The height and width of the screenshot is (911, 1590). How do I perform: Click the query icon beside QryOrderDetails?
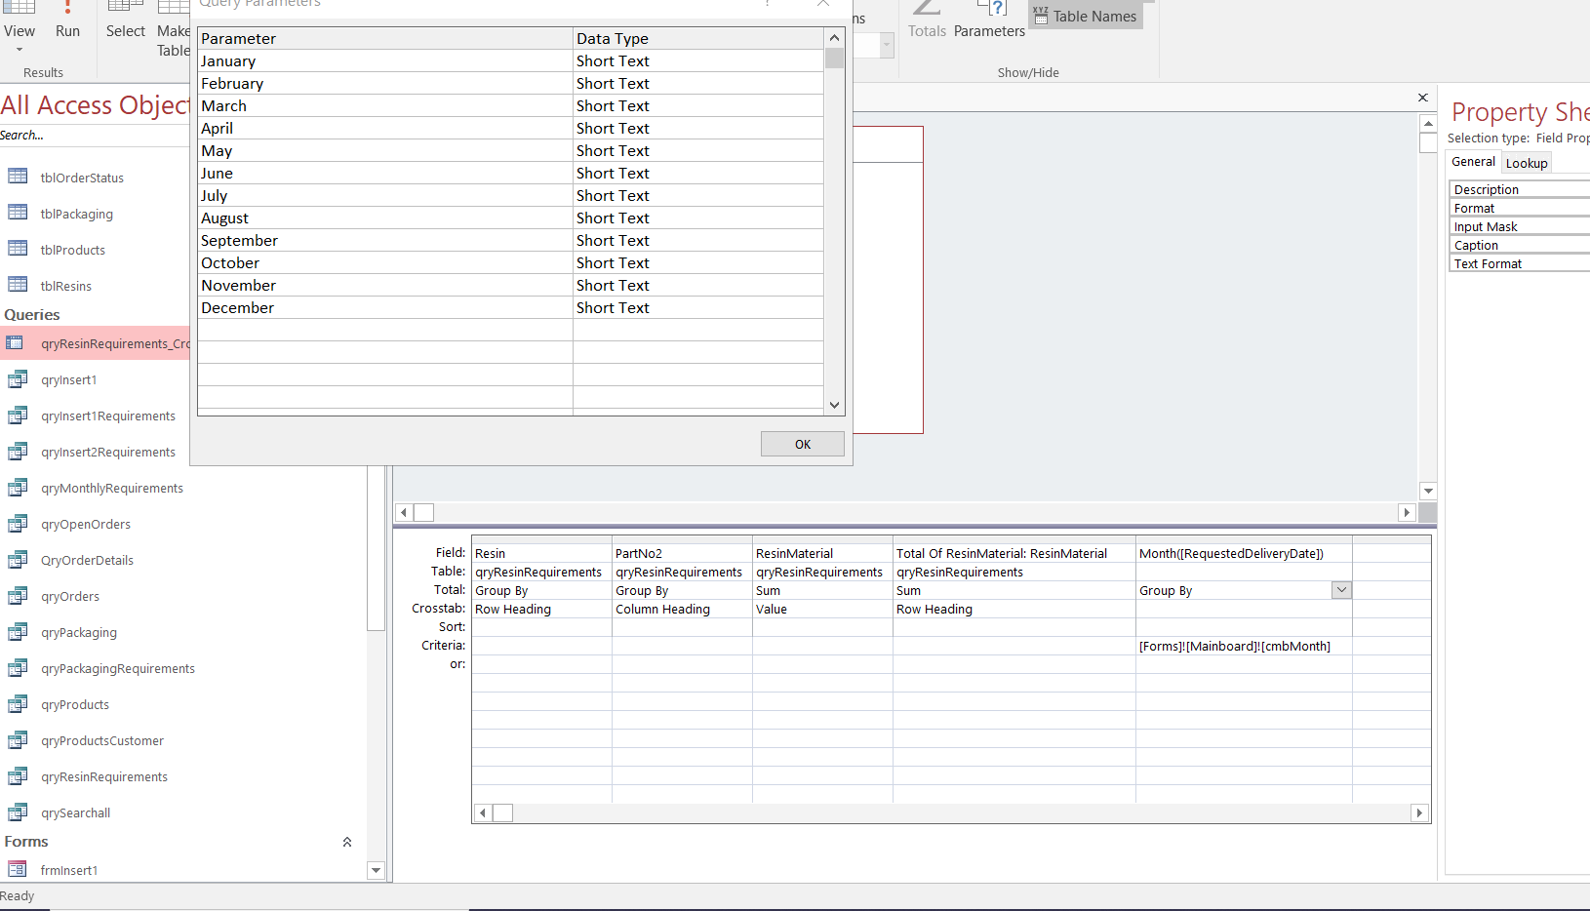click(x=18, y=560)
